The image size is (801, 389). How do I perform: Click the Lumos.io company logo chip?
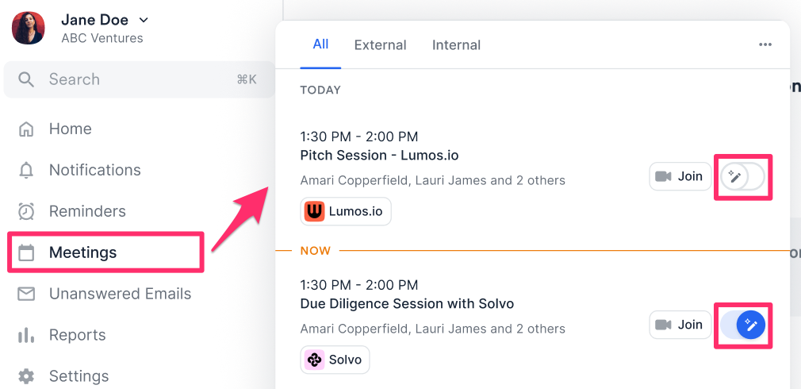346,211
